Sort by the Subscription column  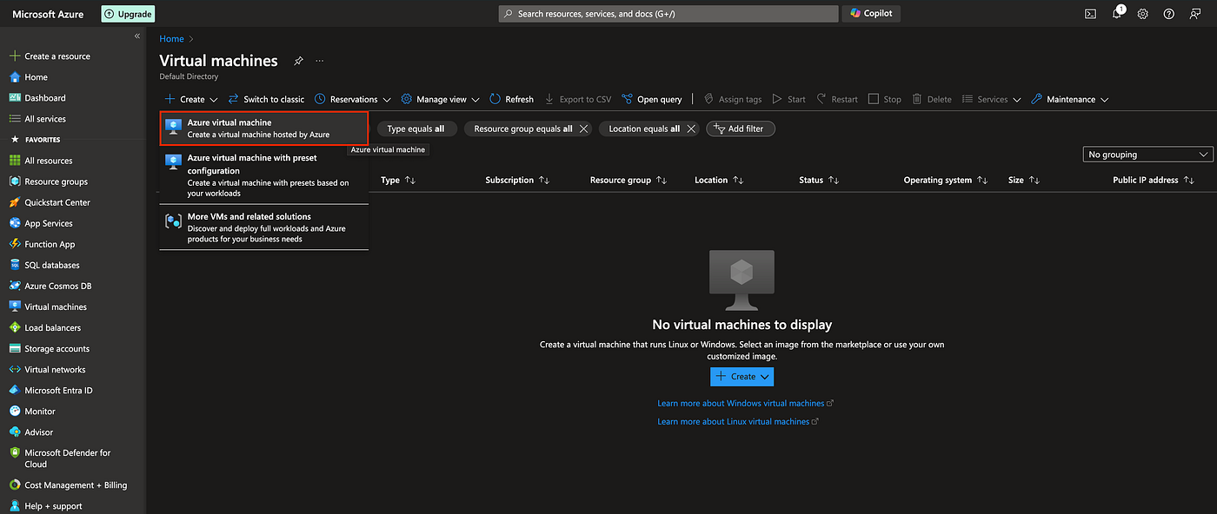(517, 180)
